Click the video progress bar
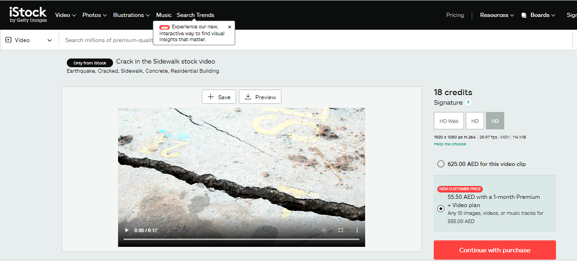577x261 pixels. tap(241, 239)
